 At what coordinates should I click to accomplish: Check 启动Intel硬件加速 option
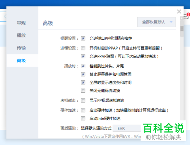click(83, 118)
